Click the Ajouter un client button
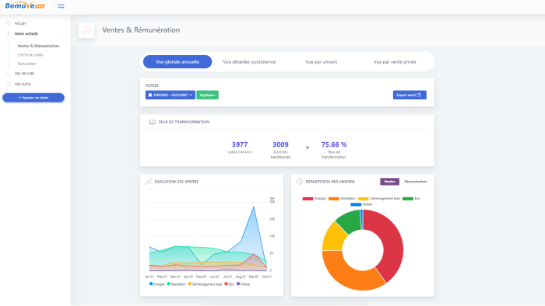 tap(33, 98)
